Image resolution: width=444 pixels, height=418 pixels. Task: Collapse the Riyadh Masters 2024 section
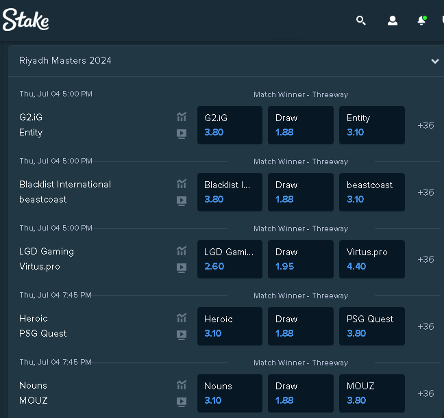pyautogui.click(x=435, y=61)
